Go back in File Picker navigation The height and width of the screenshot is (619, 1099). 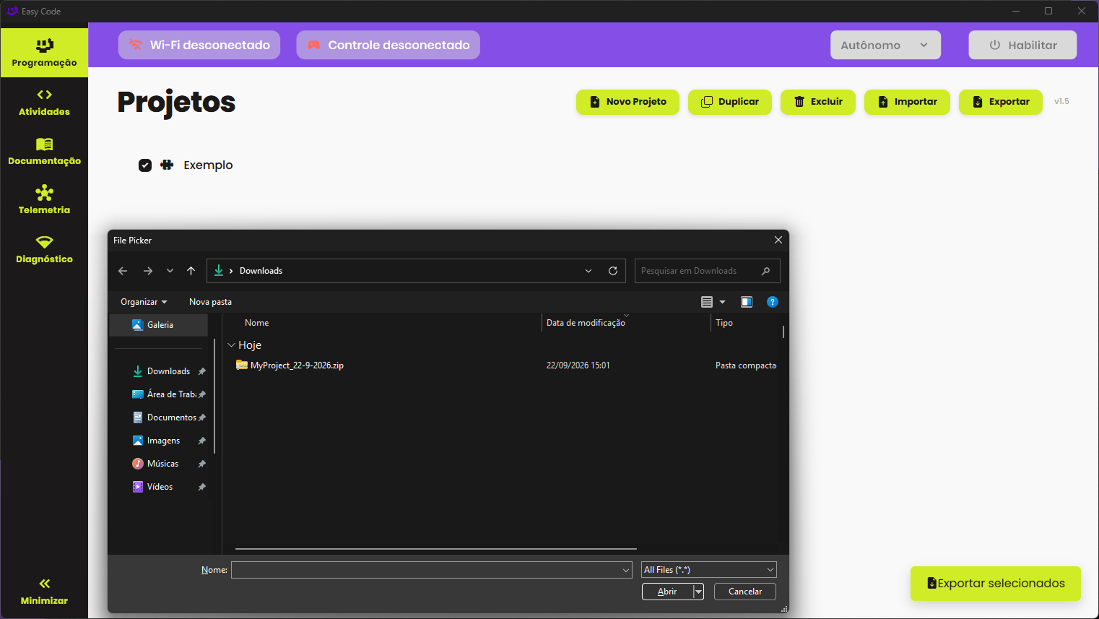pyautogui.click(x=123, y=271)
